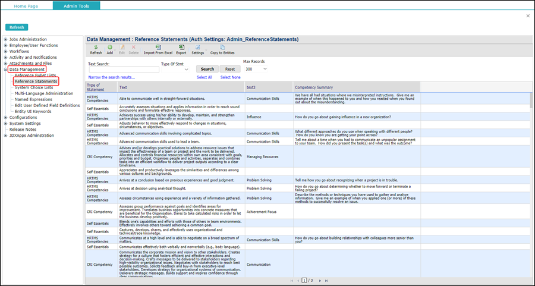The width and height of the screenshot is (535, 286).
Task: Expand the Configurations tree node
Action: (x=6, y=117)
